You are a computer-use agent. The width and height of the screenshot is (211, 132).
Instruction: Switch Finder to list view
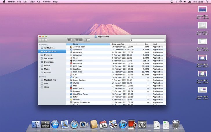73,40
